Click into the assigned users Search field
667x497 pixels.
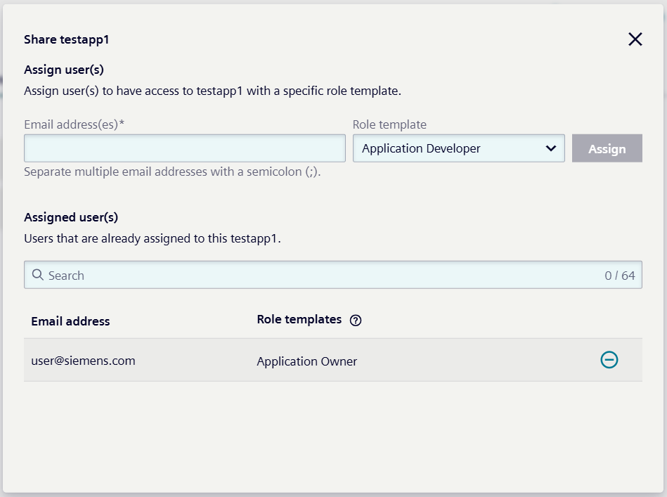(x=316, y=275)
